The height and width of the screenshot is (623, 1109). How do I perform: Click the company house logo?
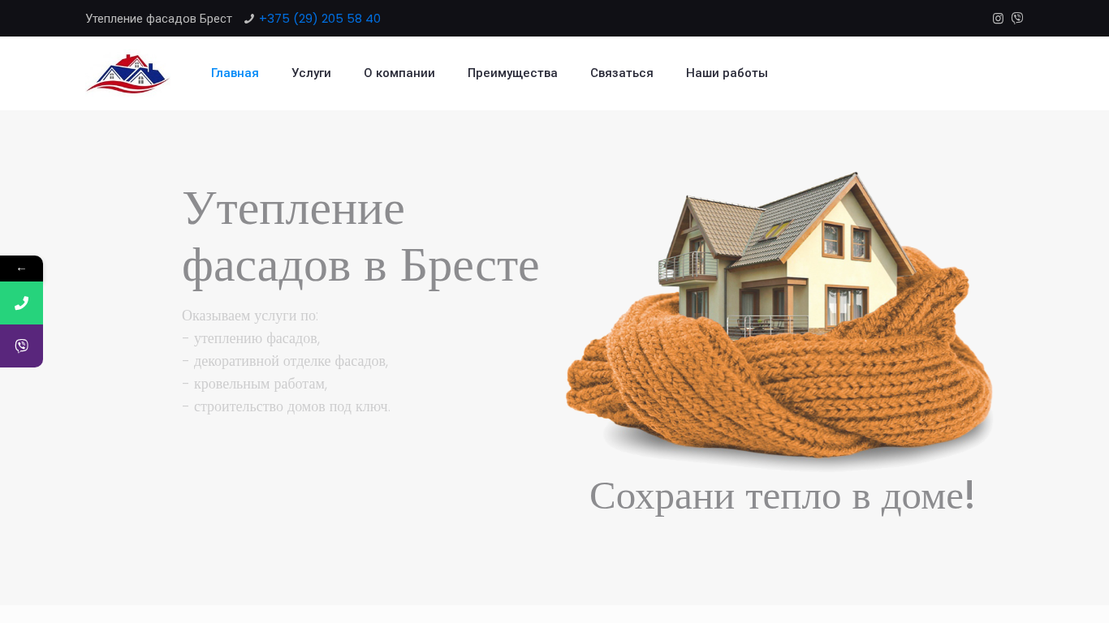[127, 74]
